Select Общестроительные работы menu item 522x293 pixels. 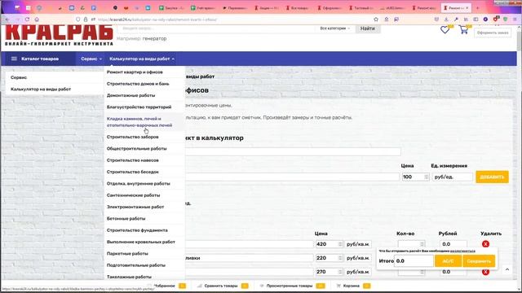[x=136, y=148]
